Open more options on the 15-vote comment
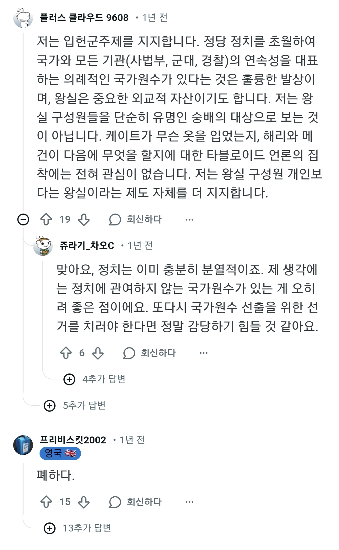 pyautogui.click(x=189, y=502)
